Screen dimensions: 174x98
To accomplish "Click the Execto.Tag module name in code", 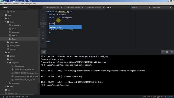I will (x=63, y=11).
